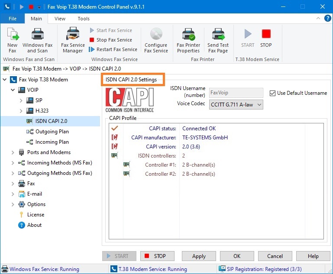
Task: Click the phone icon in title bar
Action: click(7, 7)
